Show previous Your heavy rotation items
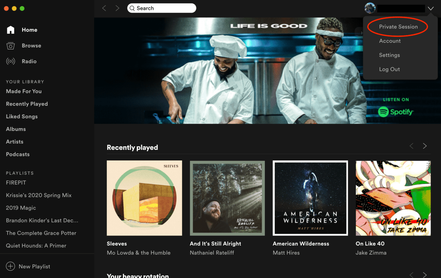441x278 pixels. pos(411,275)
